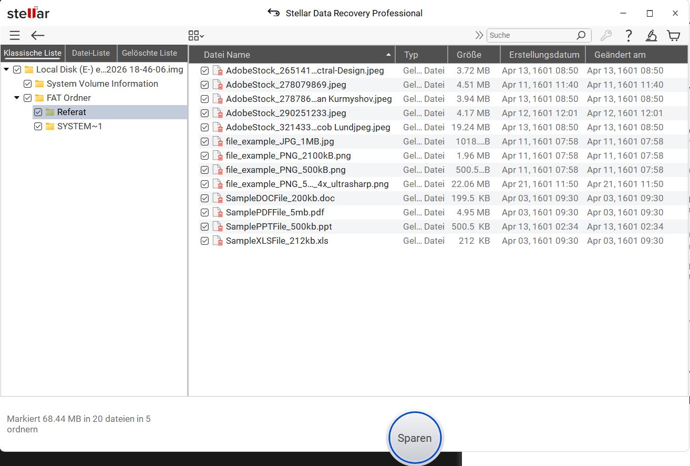Click the key activation icon
The width and height of the screenshot is (690, 466).
click(606, 35)
